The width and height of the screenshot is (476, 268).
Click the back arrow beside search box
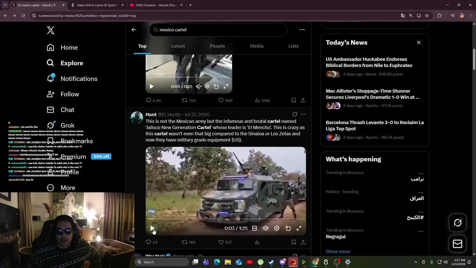(134, 30)
